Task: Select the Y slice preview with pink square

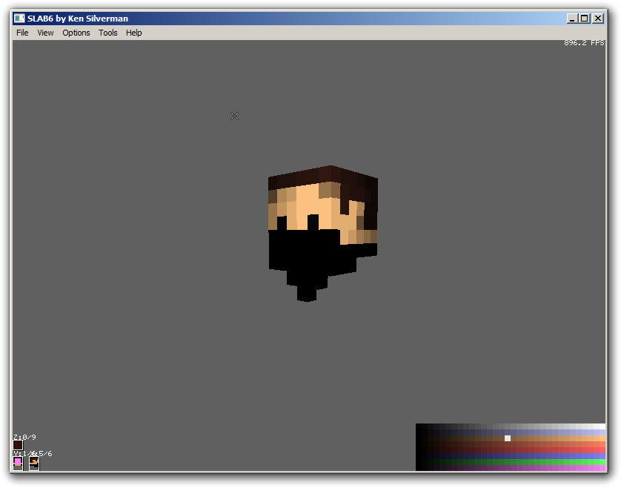Action: coord(18,463)
